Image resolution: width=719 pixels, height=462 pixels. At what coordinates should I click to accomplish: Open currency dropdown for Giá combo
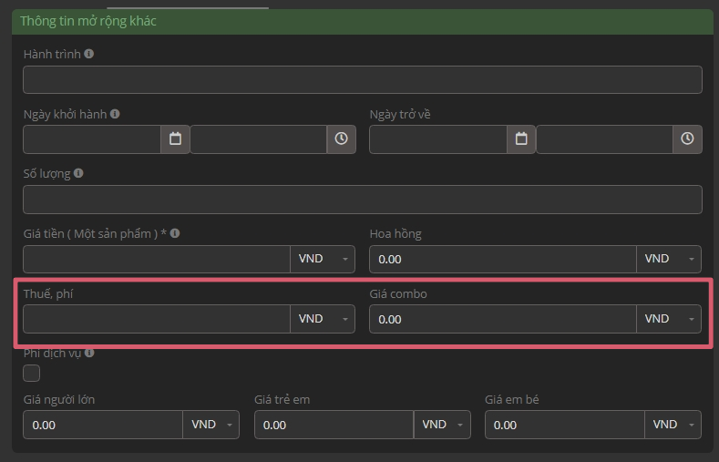tap(669, 319)
